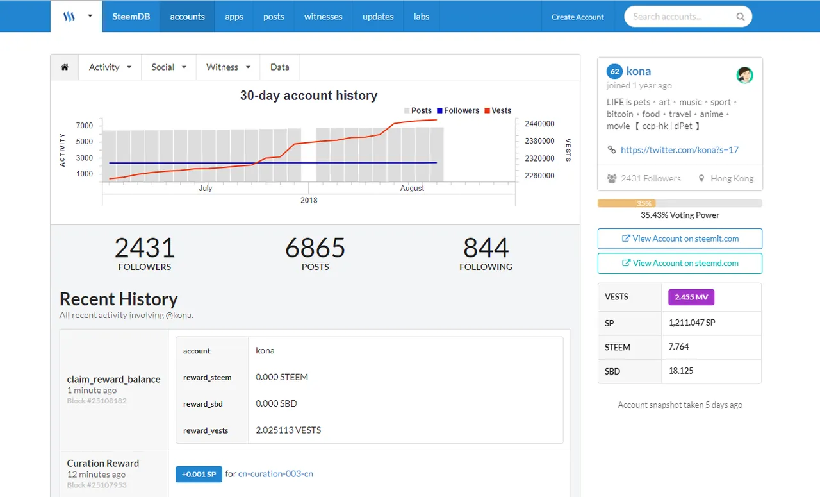Select the home icon tab
The height and width of the screenshot is (497, 820).
pos(65,67)
